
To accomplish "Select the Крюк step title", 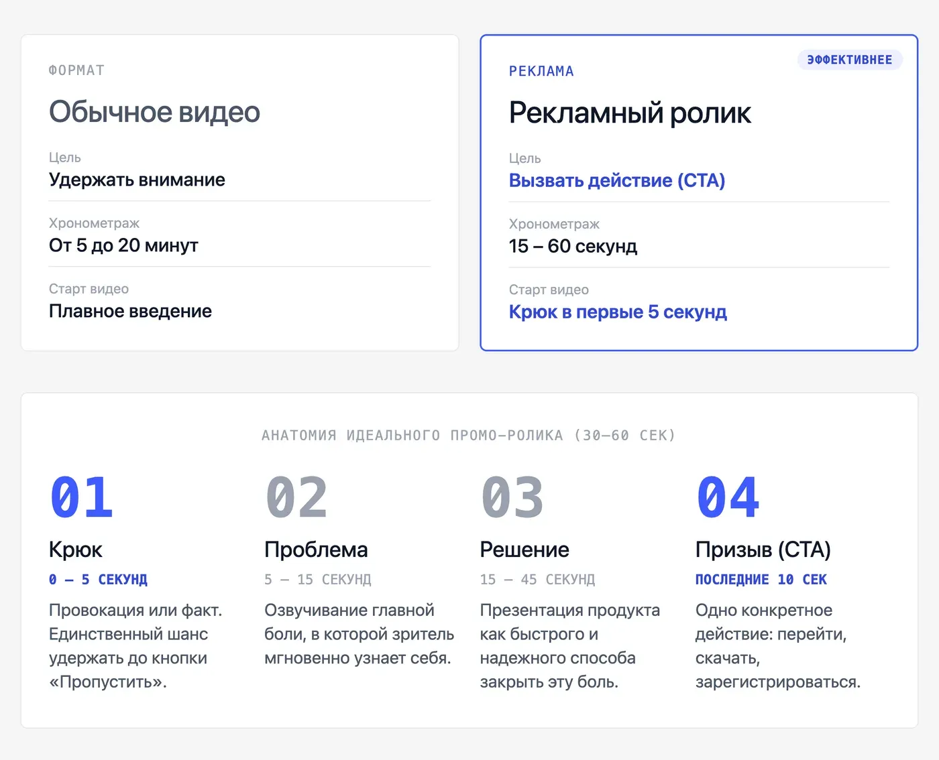I will [76, 550].
